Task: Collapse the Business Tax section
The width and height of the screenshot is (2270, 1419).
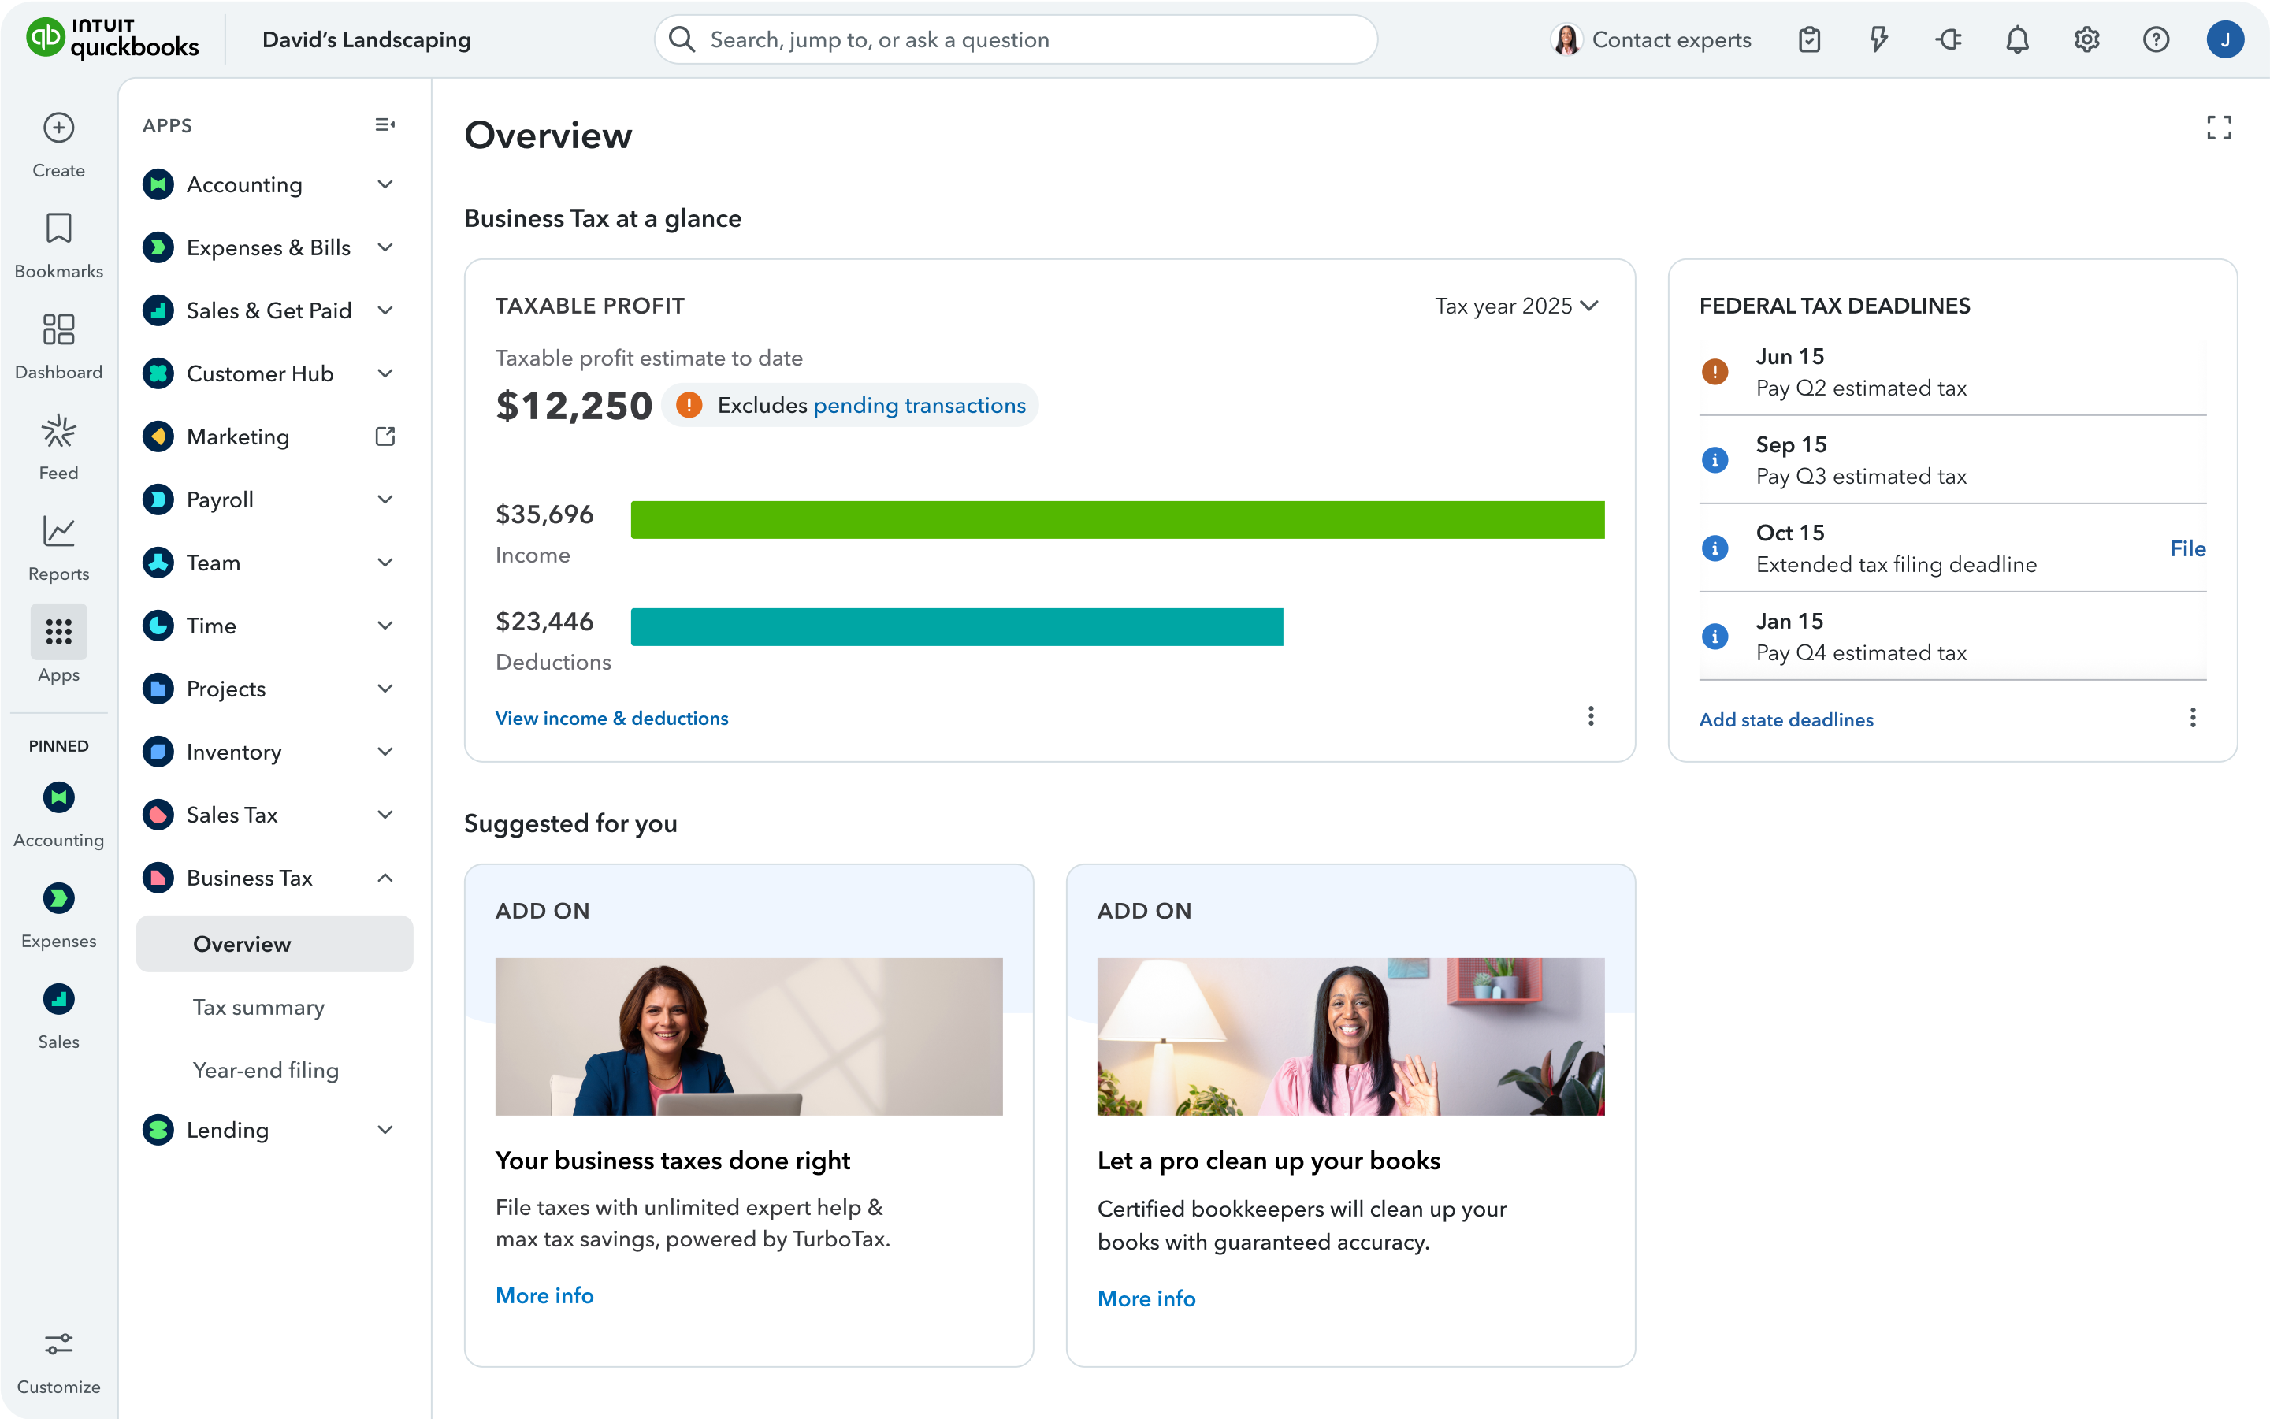Action: (385, 878)
